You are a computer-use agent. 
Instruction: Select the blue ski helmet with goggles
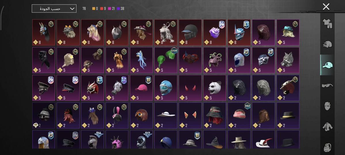coord(166,88)
